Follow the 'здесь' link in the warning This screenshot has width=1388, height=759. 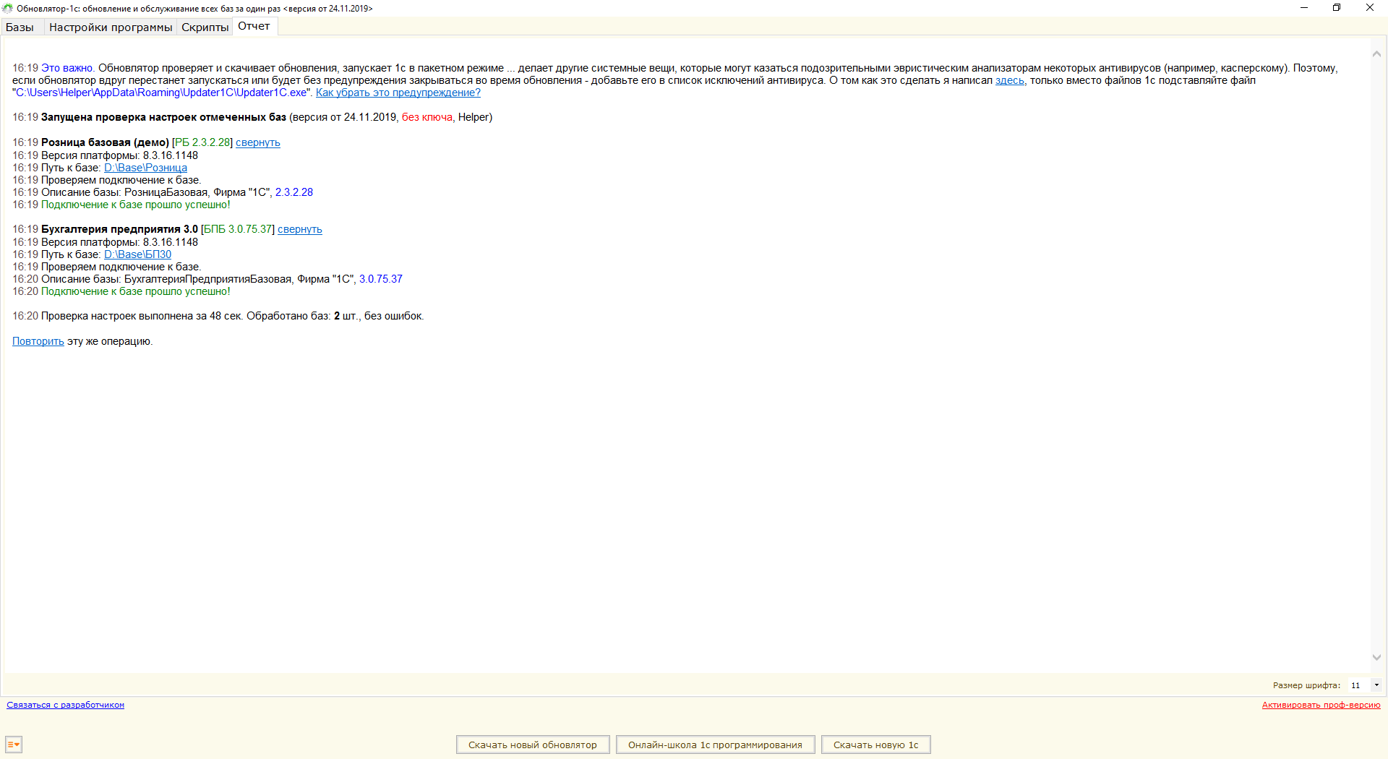click(x=1009, y=80)
